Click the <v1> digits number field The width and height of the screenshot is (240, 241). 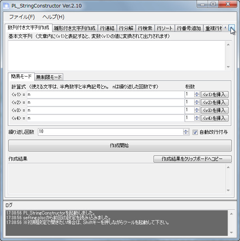(189, 95)
